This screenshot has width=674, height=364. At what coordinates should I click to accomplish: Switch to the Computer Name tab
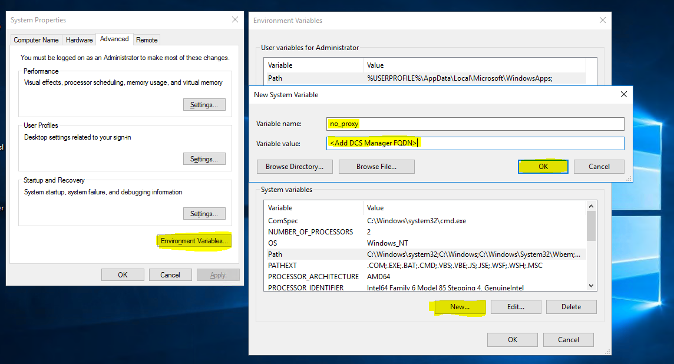[36, 40]
